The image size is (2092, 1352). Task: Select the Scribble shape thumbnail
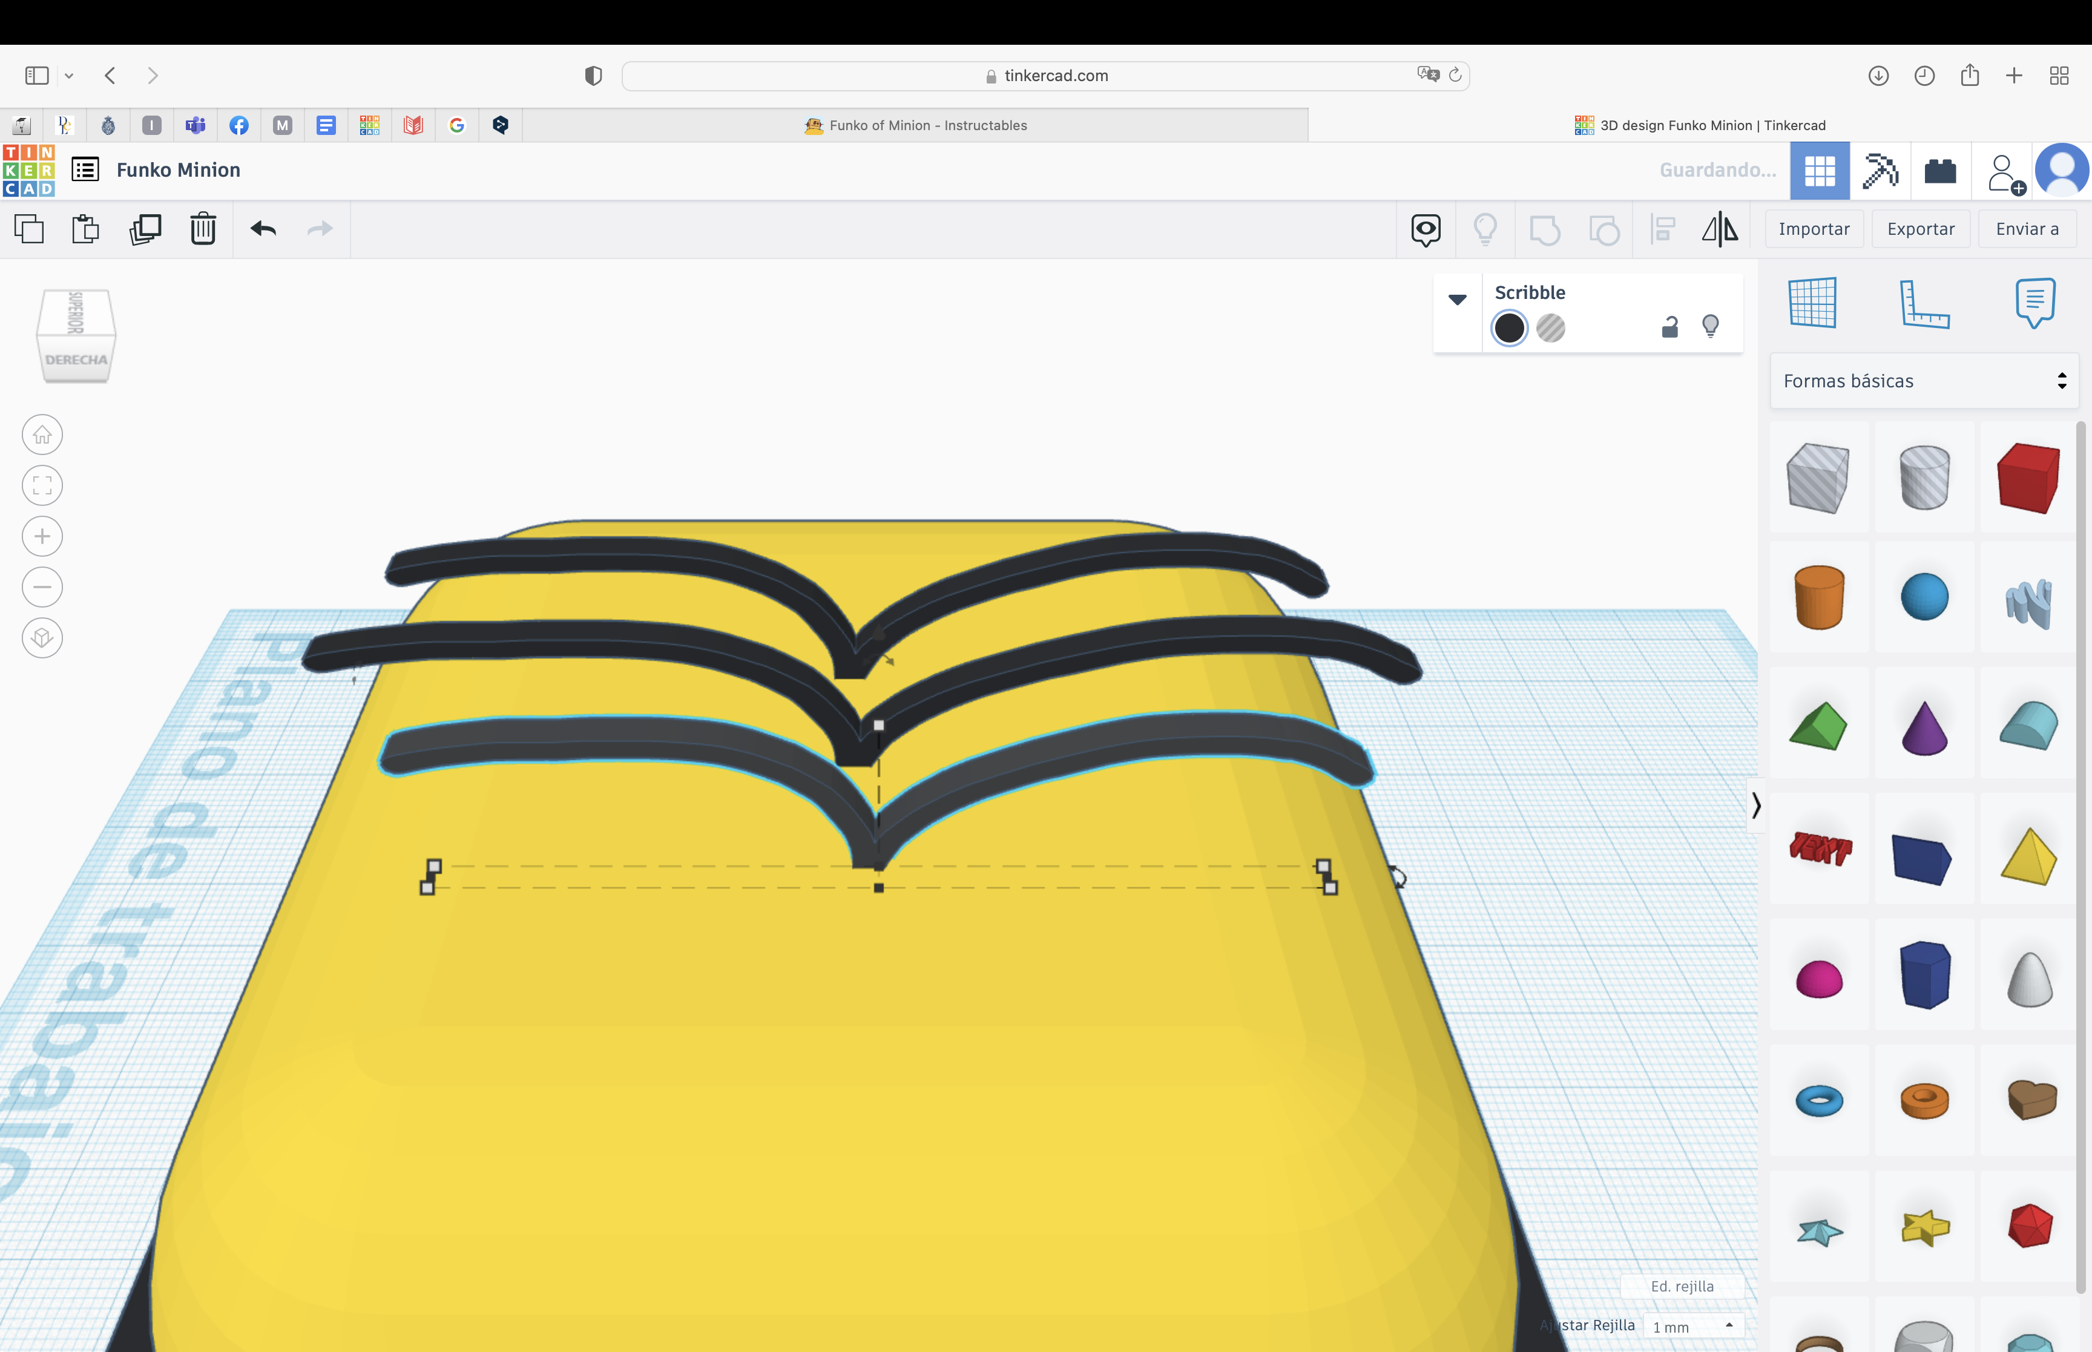[2029, 604]
